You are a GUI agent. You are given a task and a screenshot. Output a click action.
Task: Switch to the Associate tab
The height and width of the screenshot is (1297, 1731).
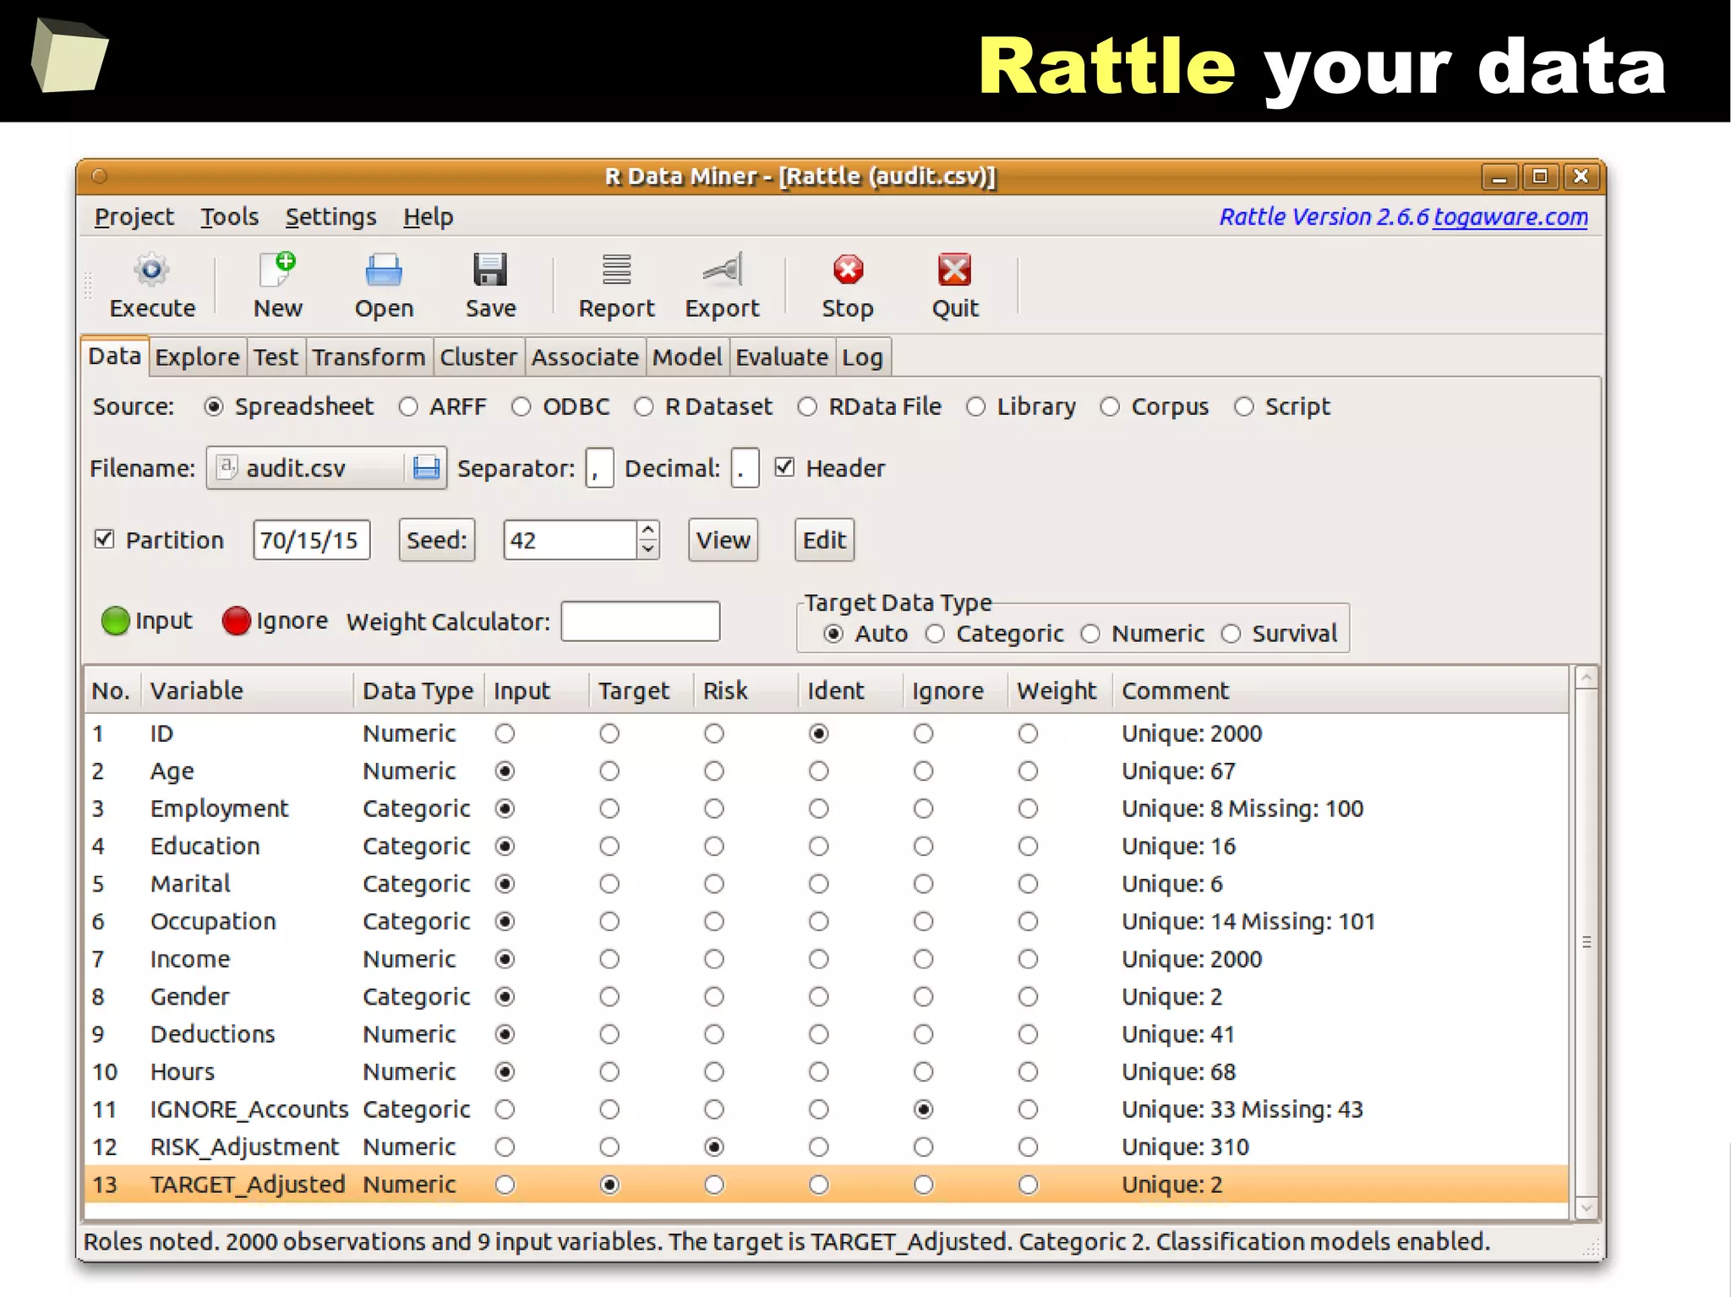tap(585, 357)
